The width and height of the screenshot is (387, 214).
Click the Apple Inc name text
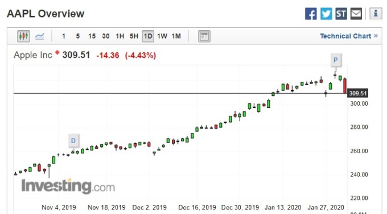coord(33,55)
